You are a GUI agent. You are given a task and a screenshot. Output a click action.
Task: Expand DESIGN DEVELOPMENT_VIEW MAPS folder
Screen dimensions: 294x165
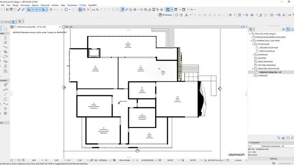[251, 37]
